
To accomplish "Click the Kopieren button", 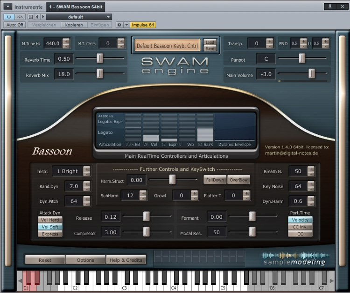I will [74, 25].
